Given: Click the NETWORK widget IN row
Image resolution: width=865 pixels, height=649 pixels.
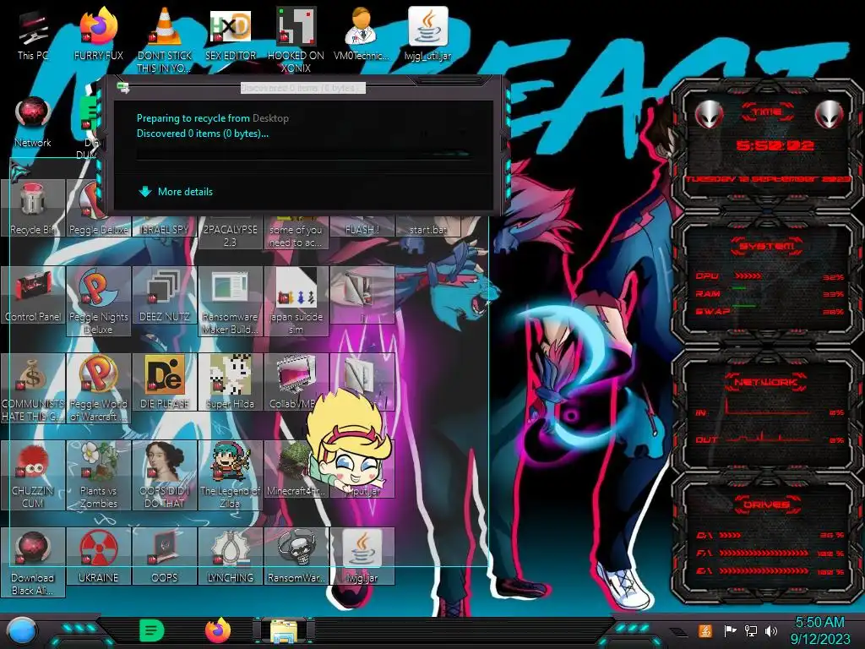Looking at the screenshot, I should pyautogui.click(x=770, y=410).
